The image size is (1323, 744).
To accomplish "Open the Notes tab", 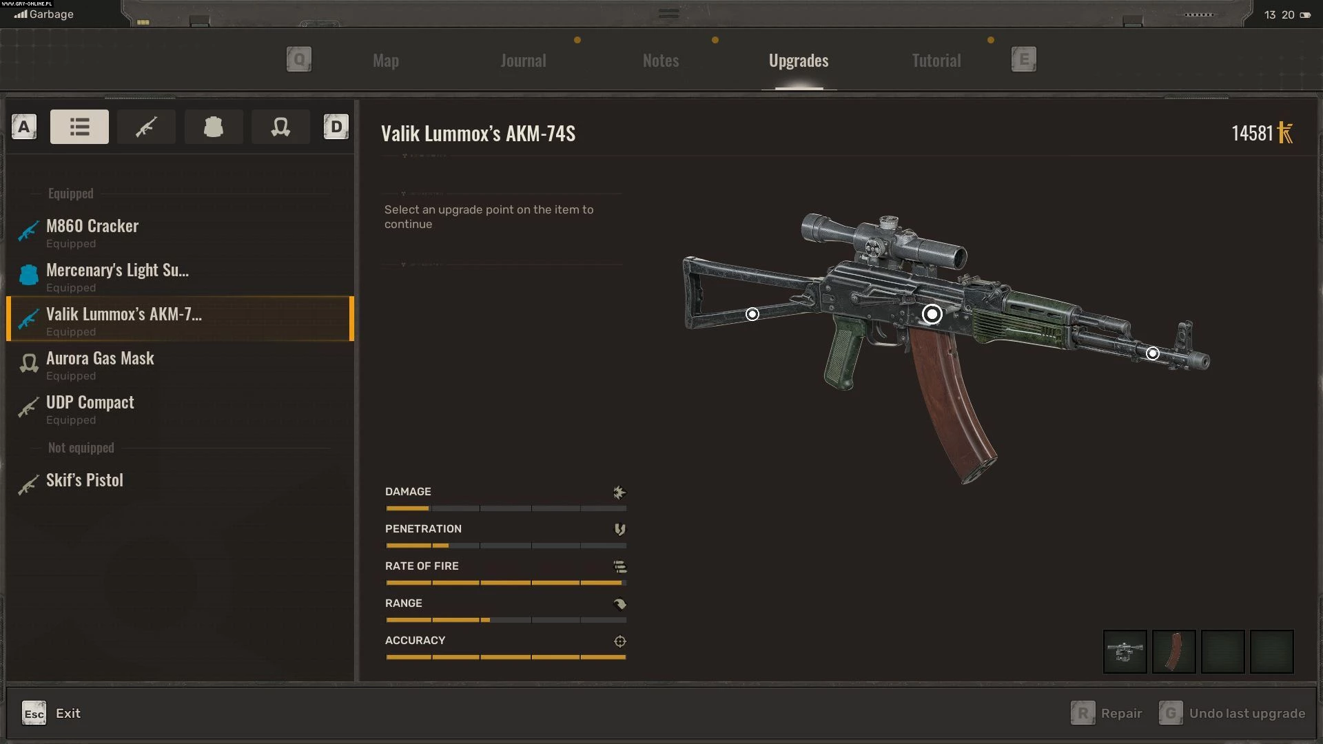I will [660, 61].
